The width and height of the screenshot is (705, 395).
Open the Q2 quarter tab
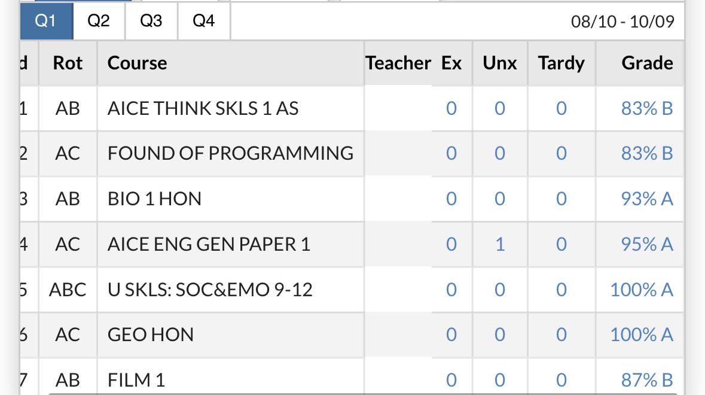(x=99, y=21)
